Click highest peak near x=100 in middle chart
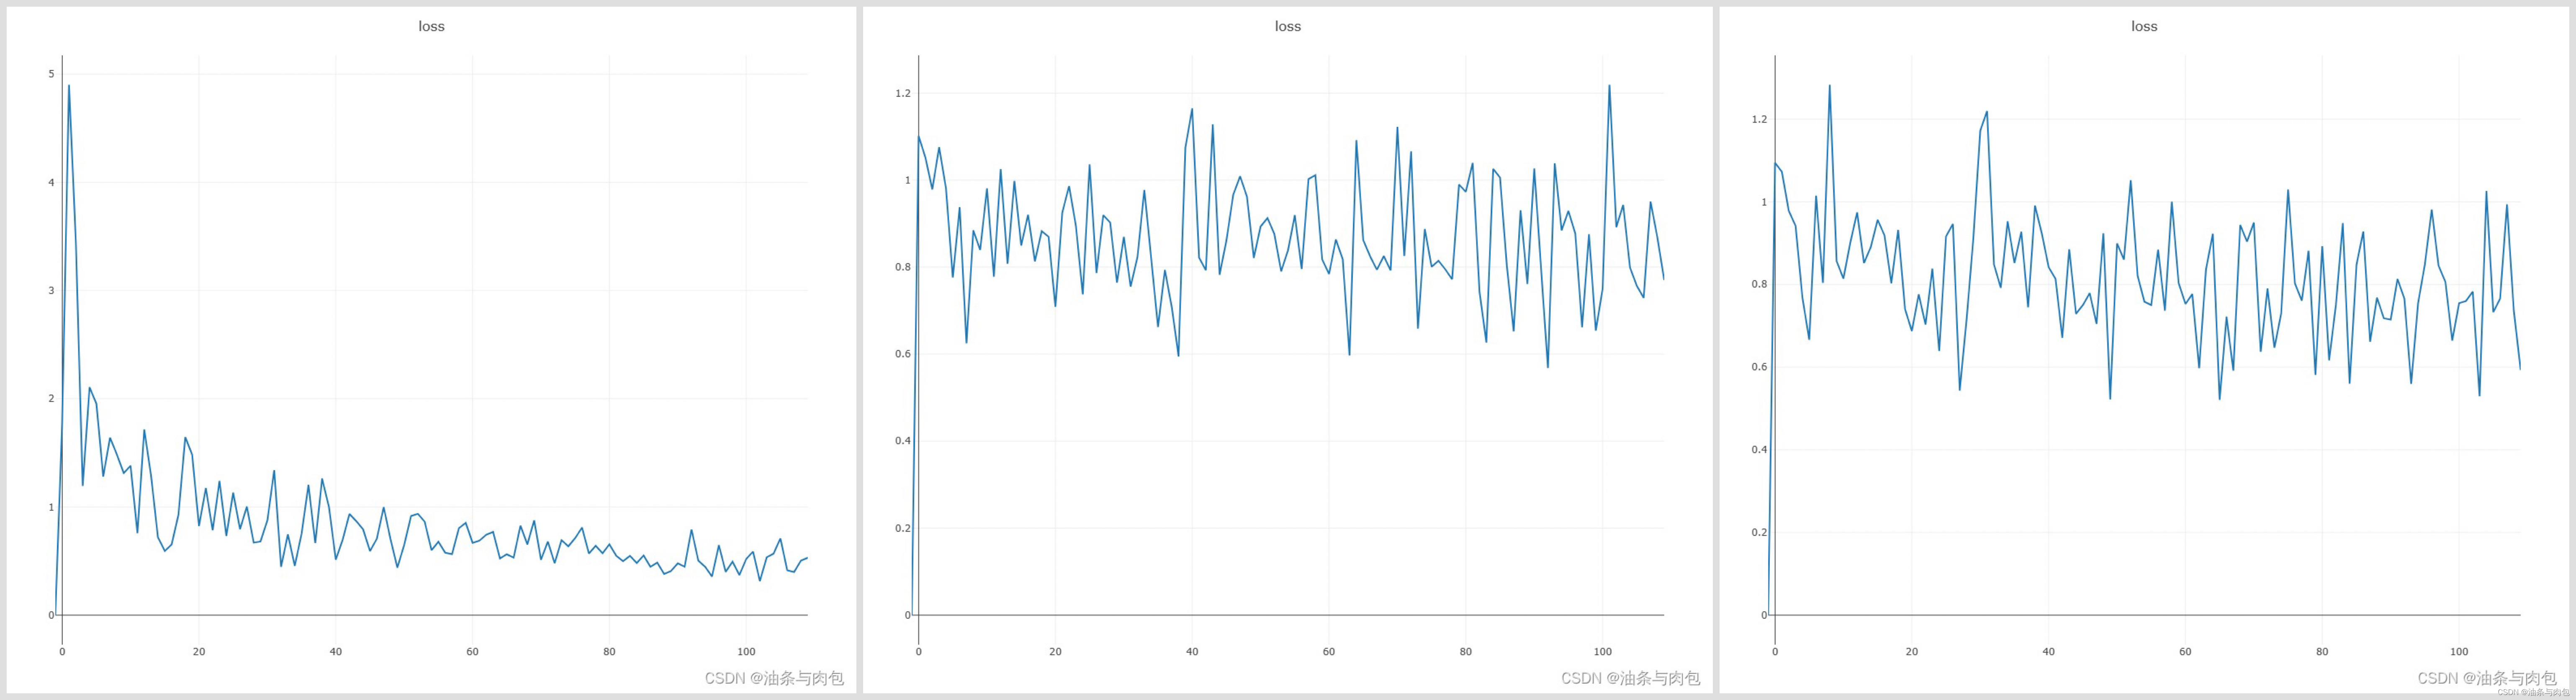This screenshot has height=700, width=2576. (1609, 86)
